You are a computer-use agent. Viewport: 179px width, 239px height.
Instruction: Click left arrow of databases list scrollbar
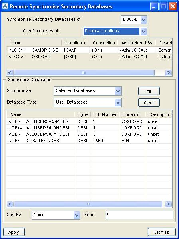[10, 204]
